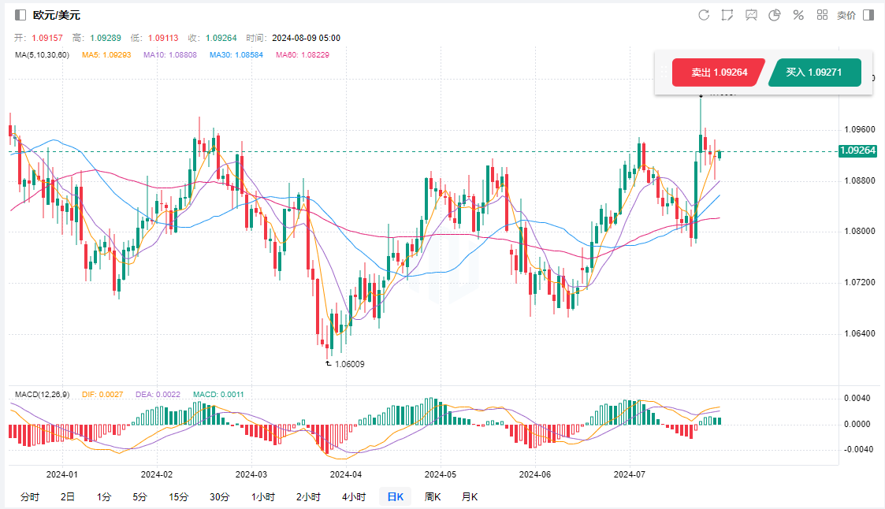
Task: Open the chart indicator board icon
Action: click(x=751, y=15)
